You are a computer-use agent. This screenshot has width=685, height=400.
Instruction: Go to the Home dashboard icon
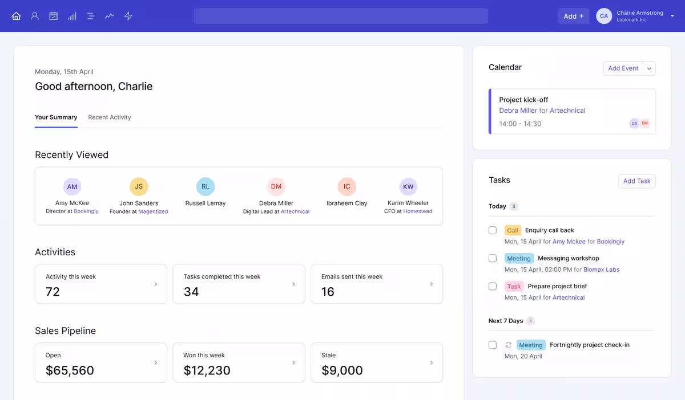click(16, 16)
